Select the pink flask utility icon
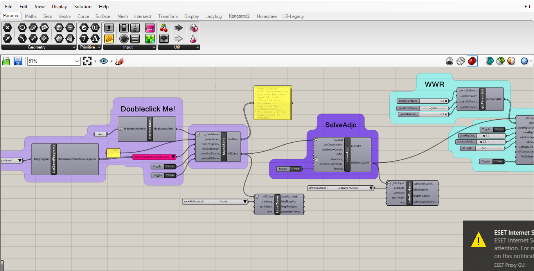Viewport: 534px width, 271px height. point(193,38)
